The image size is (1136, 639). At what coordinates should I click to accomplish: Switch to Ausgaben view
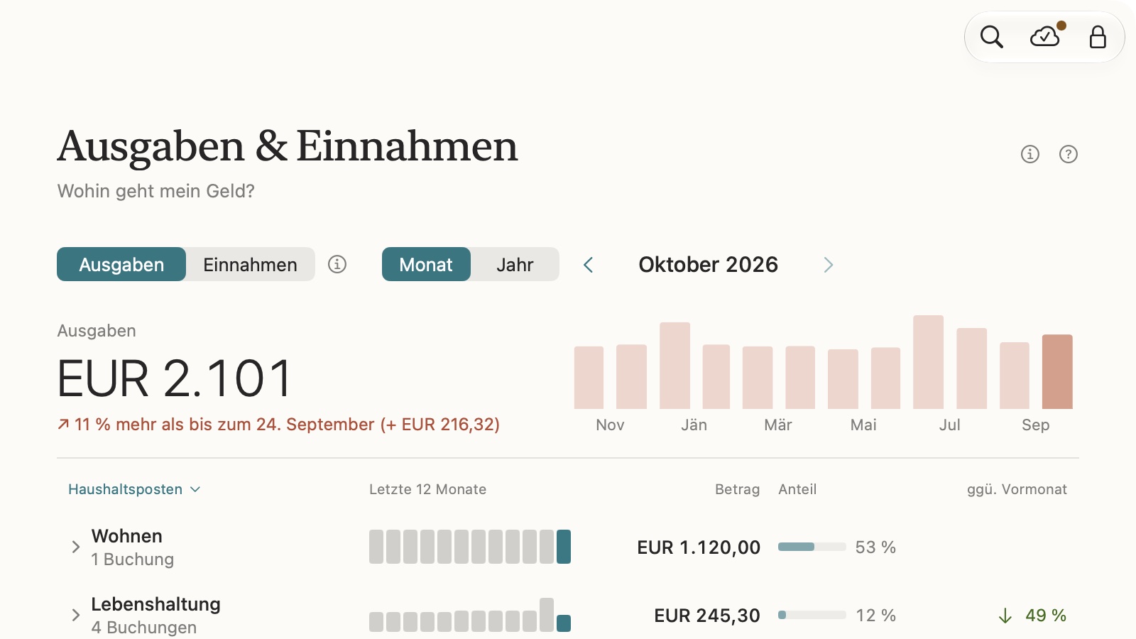point(121,264)
